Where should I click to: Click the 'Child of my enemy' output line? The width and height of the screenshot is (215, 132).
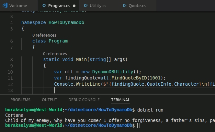(110, 120)
